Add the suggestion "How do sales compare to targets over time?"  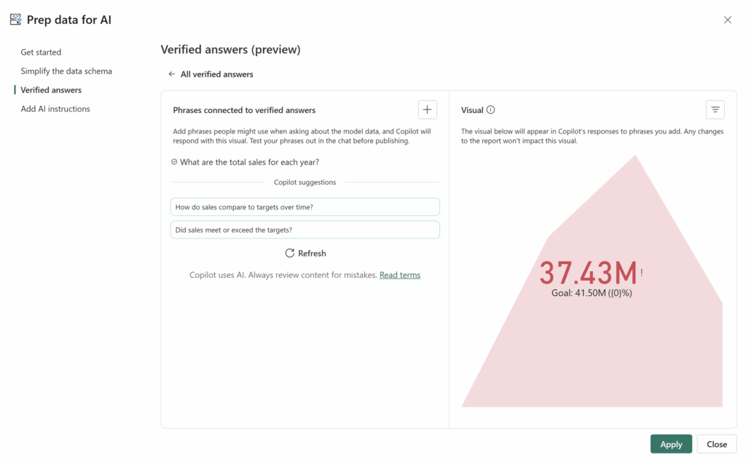305,207
